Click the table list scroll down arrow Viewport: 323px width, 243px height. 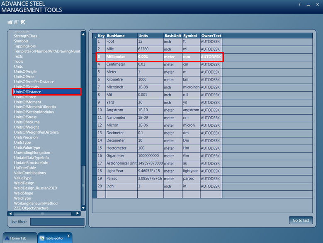pyautogui.click(x=83, y=208)
